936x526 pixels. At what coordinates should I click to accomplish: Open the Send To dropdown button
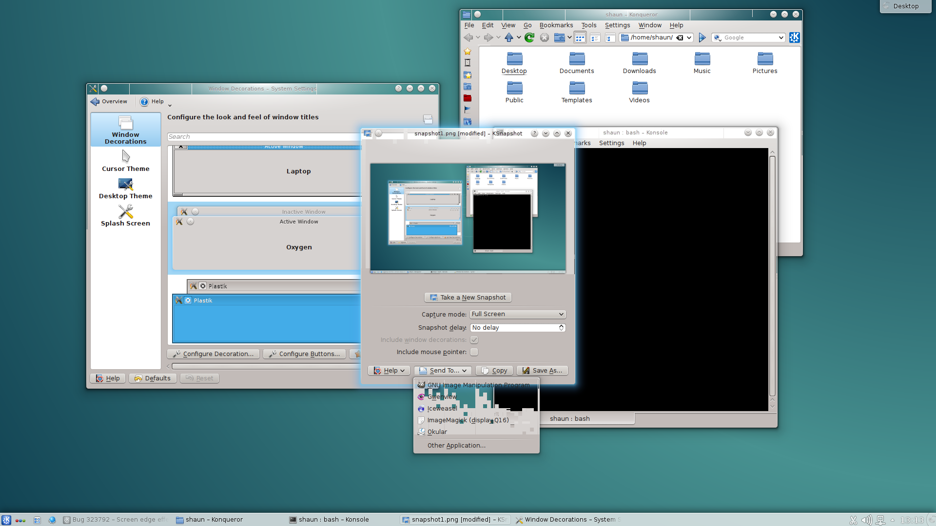tap(443, 371)
